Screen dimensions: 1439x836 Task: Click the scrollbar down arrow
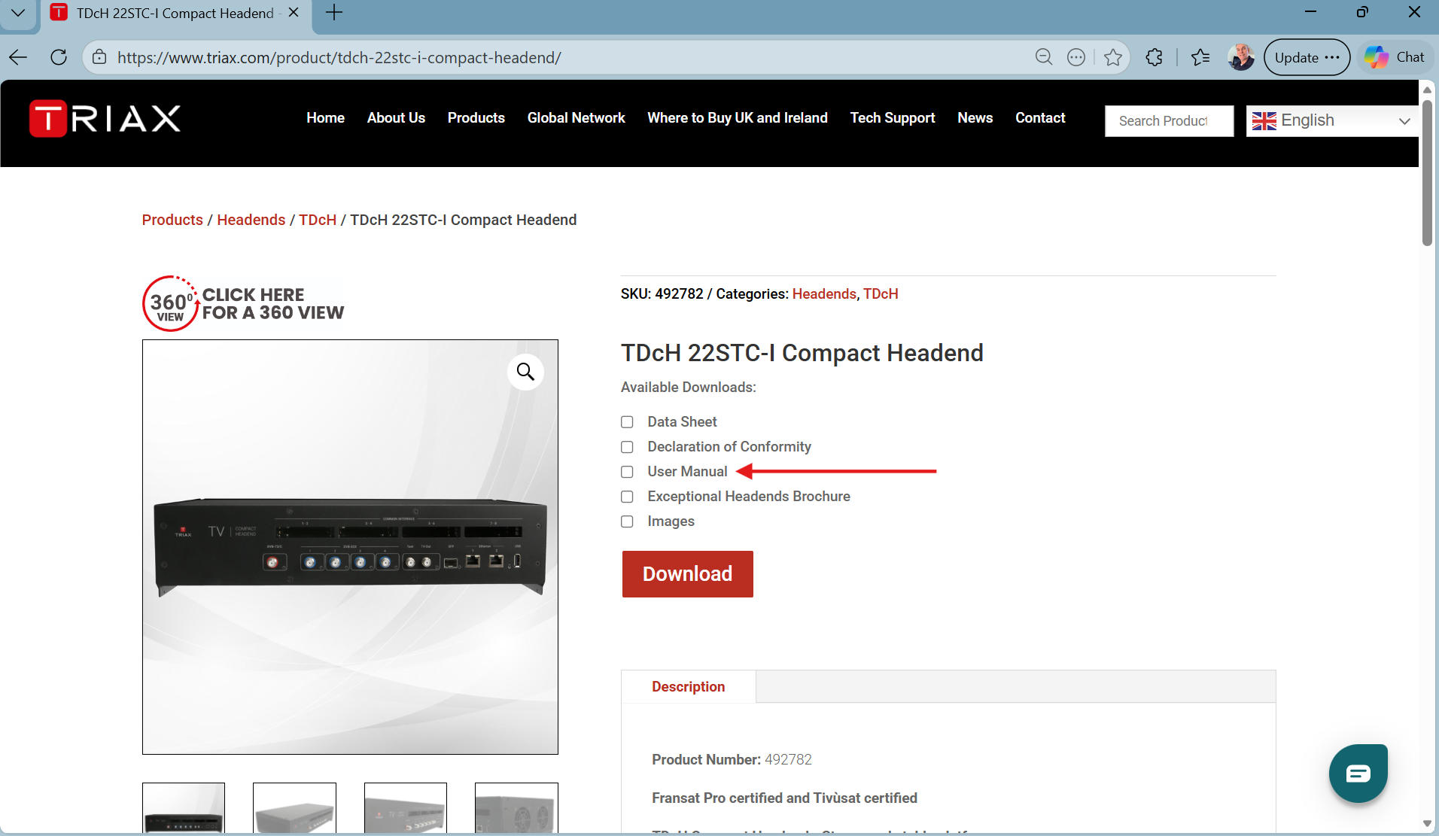pos(1427,824)
